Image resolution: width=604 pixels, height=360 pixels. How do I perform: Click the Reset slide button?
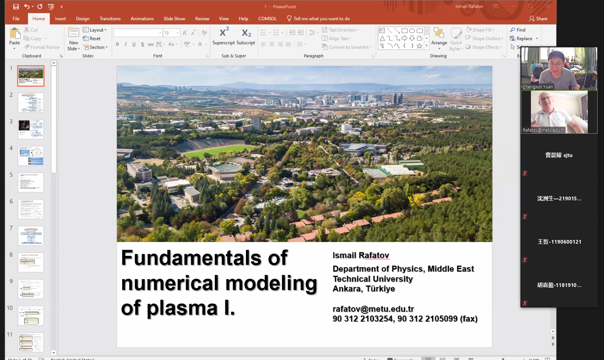click(x=92, y=39)
